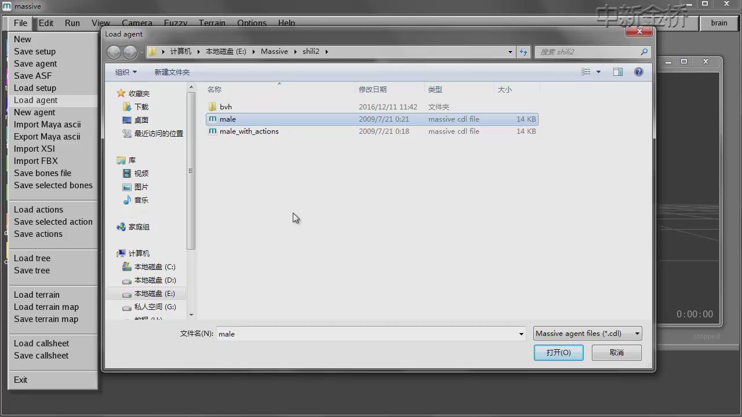The image size is (742, 417).
Task: Open 本地磁盘 (C:) drive
Action: (155, 266)
